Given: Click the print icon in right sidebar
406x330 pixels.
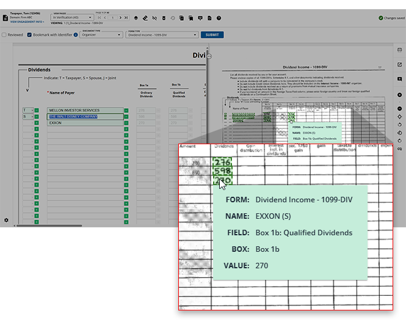Looking at the screenshot, I should (x=399, y=51).
